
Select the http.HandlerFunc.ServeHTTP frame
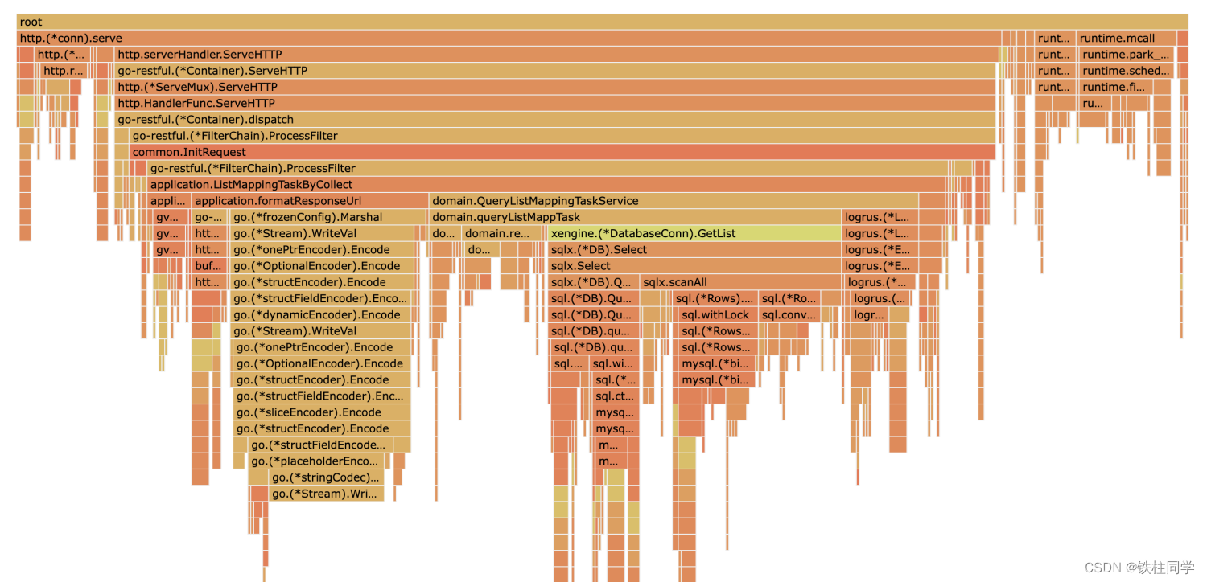(555, 103)
